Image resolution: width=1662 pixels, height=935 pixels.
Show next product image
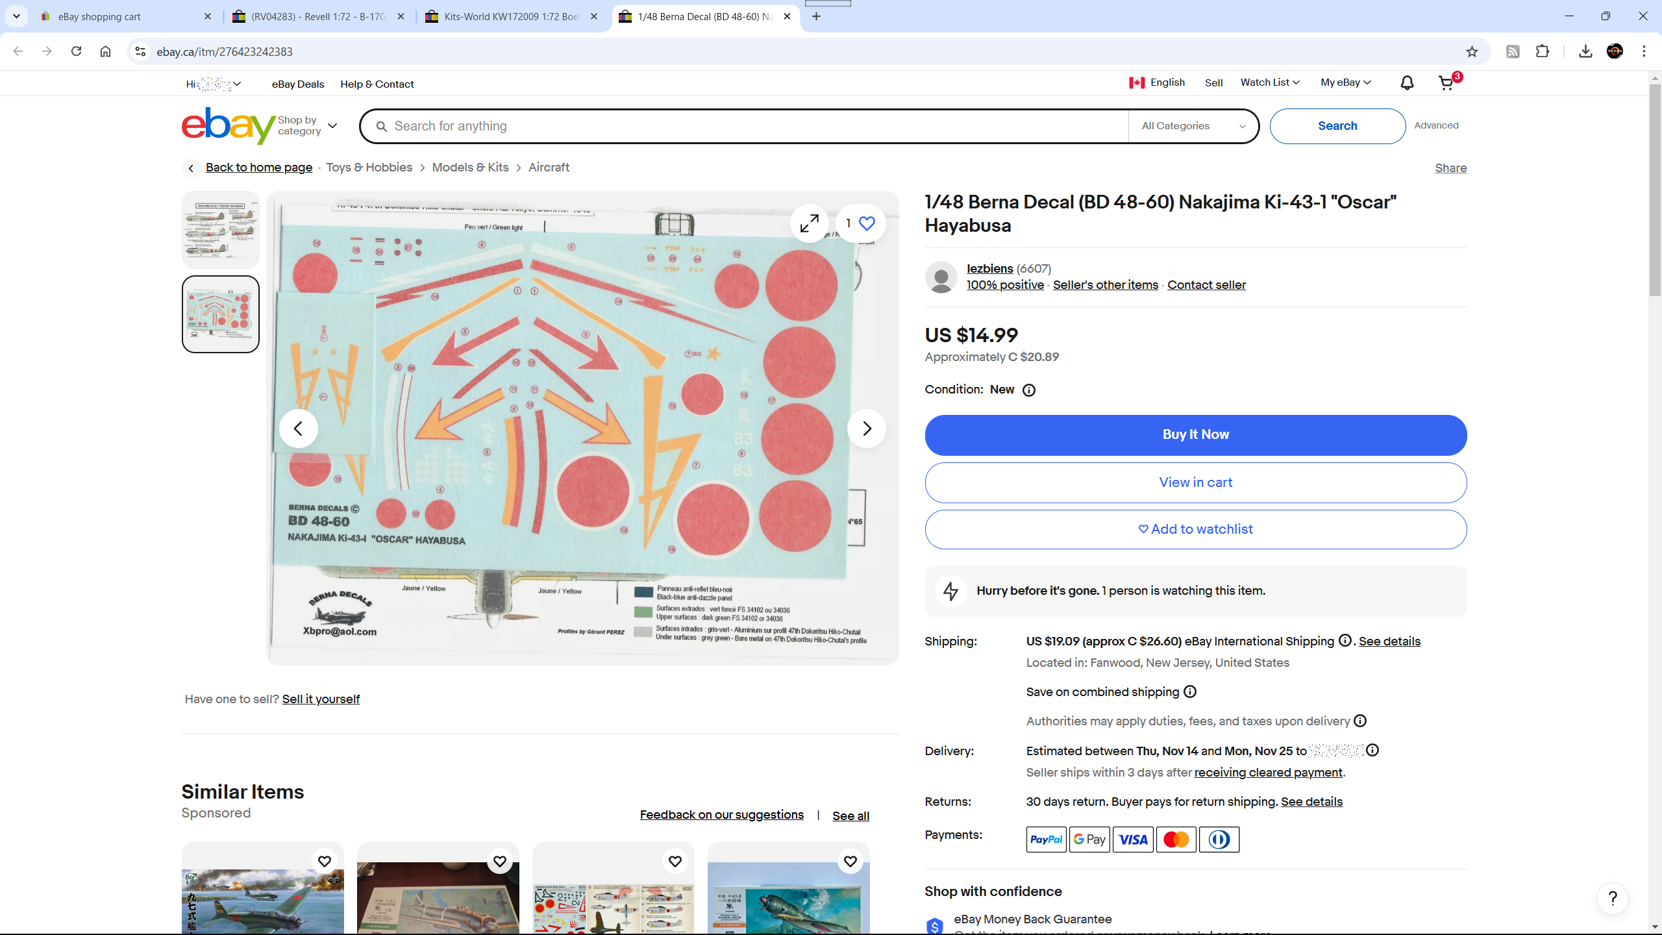point(866,429)
